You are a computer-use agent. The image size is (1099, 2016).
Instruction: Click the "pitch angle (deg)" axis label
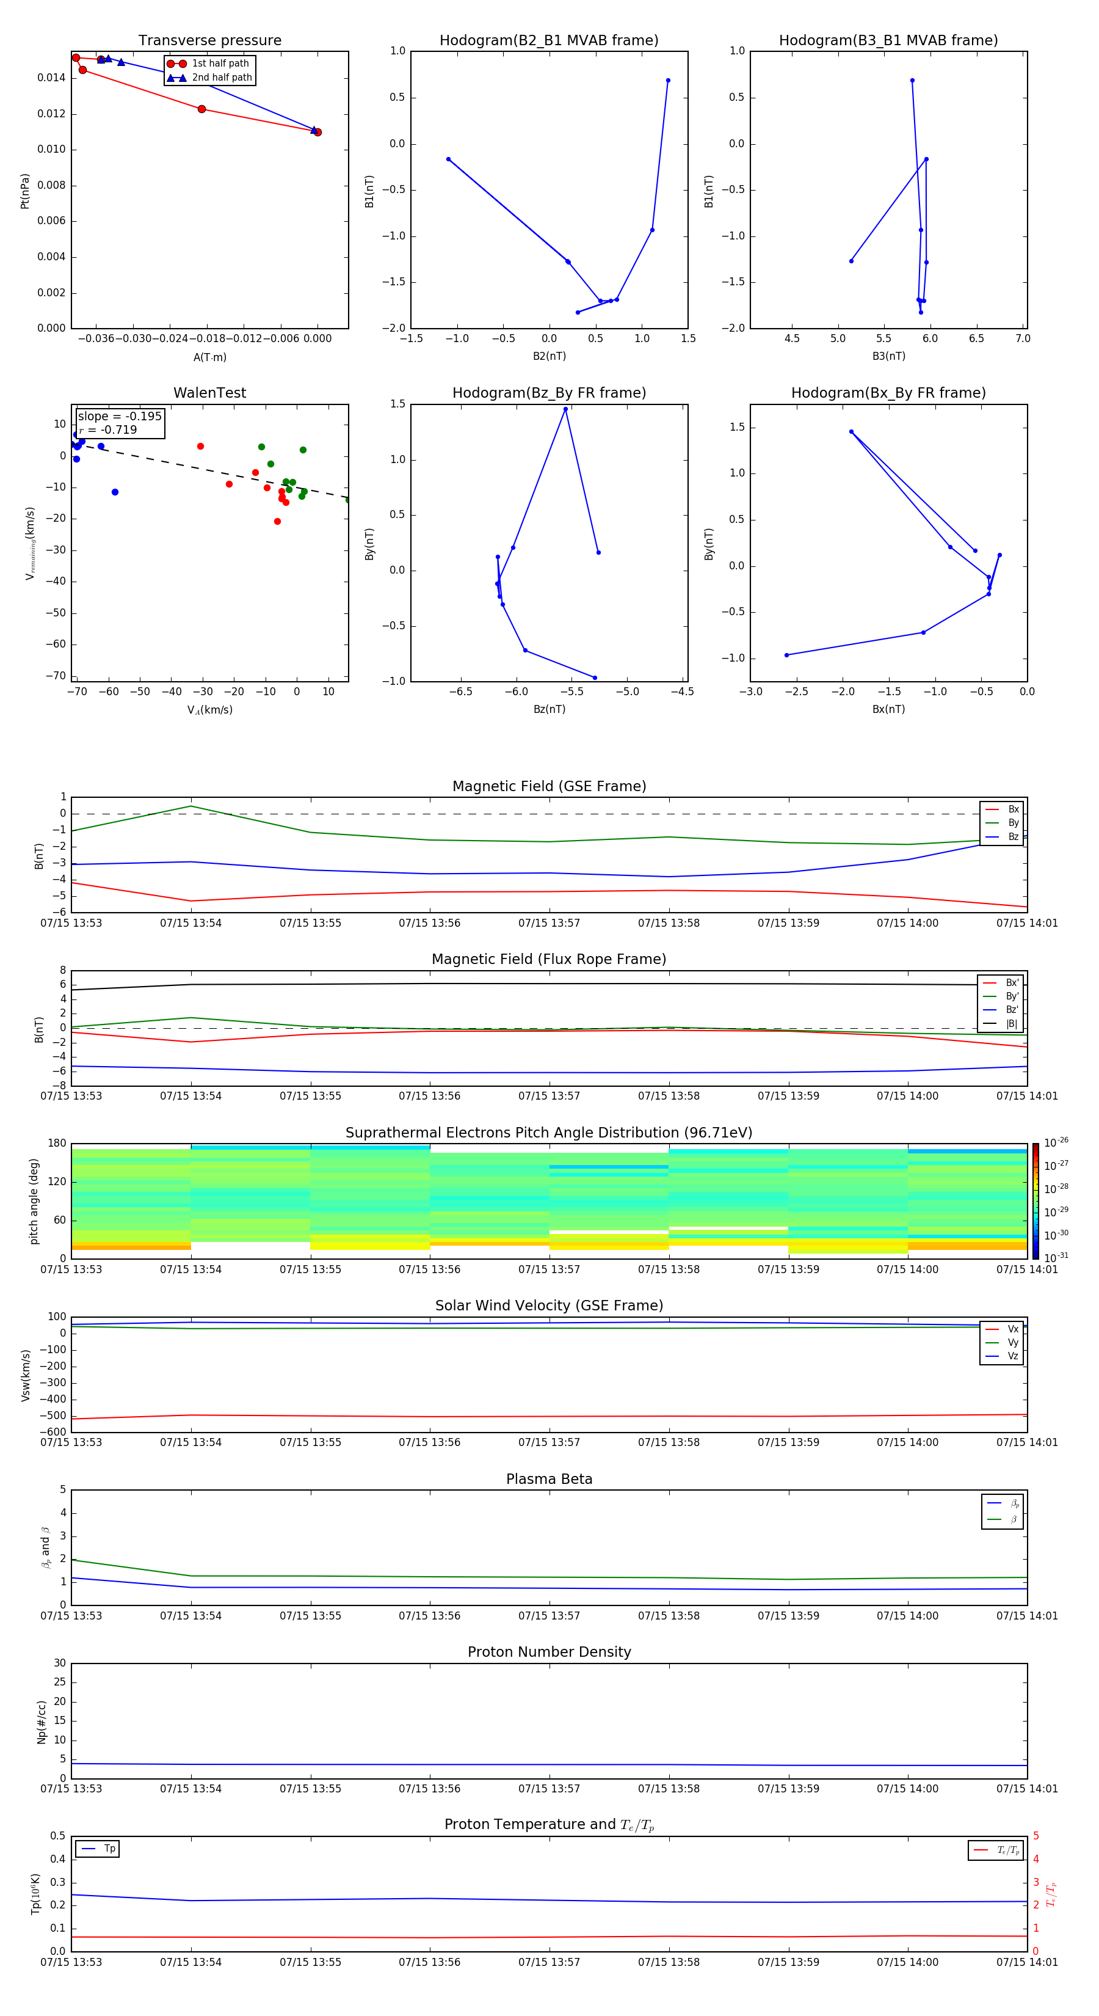(34, 1201)
